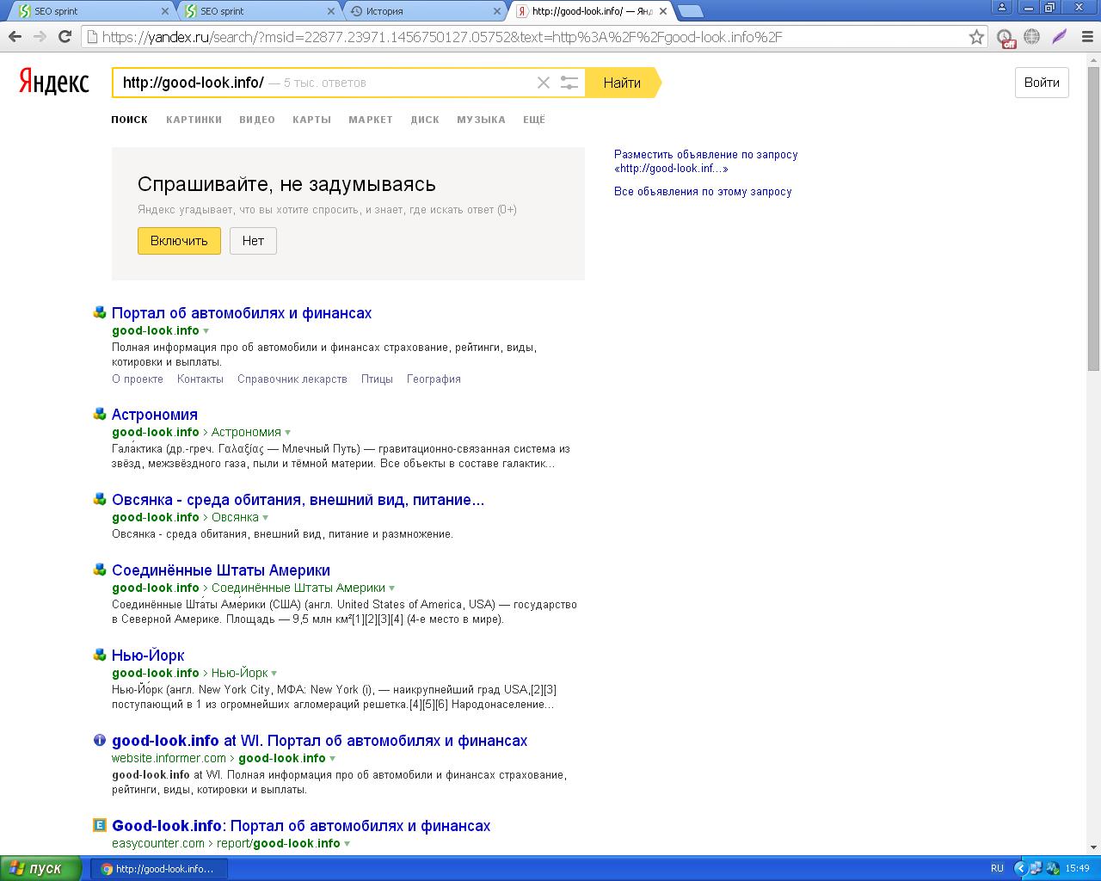1101x881 pixels.
Task: Click the Войти login button
Action: [x=1042, y=83]
